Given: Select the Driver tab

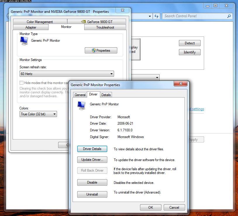Looking at the screenshot, I should pyautogui.click(x=93, y=94).
